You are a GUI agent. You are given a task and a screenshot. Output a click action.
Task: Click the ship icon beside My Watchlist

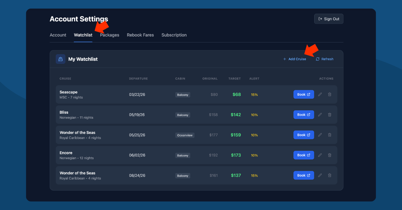(x=61, y=59)
